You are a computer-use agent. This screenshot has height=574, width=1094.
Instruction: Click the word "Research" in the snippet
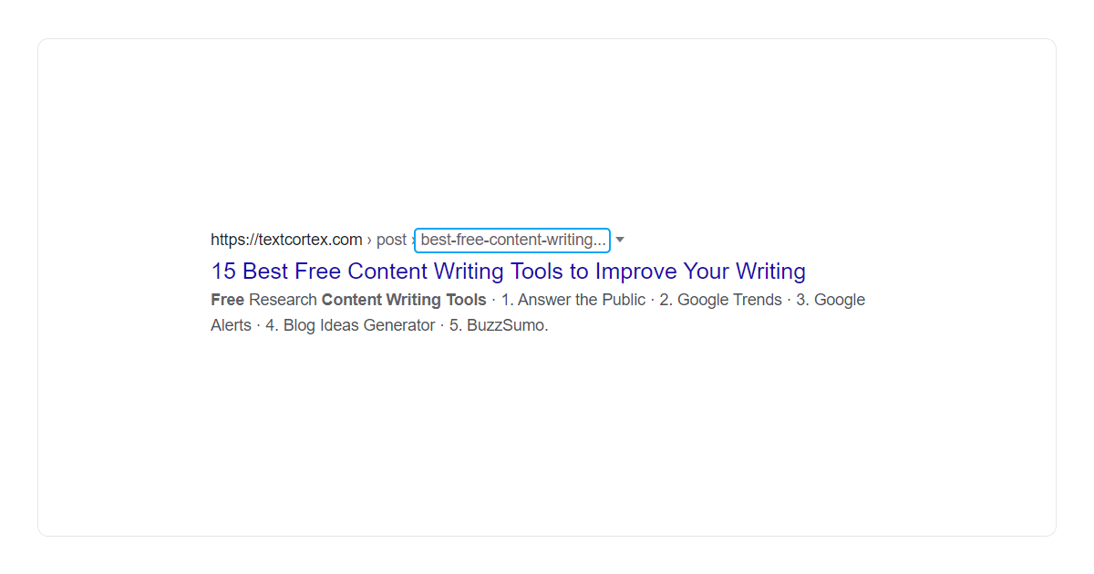[x=283, y=299]
